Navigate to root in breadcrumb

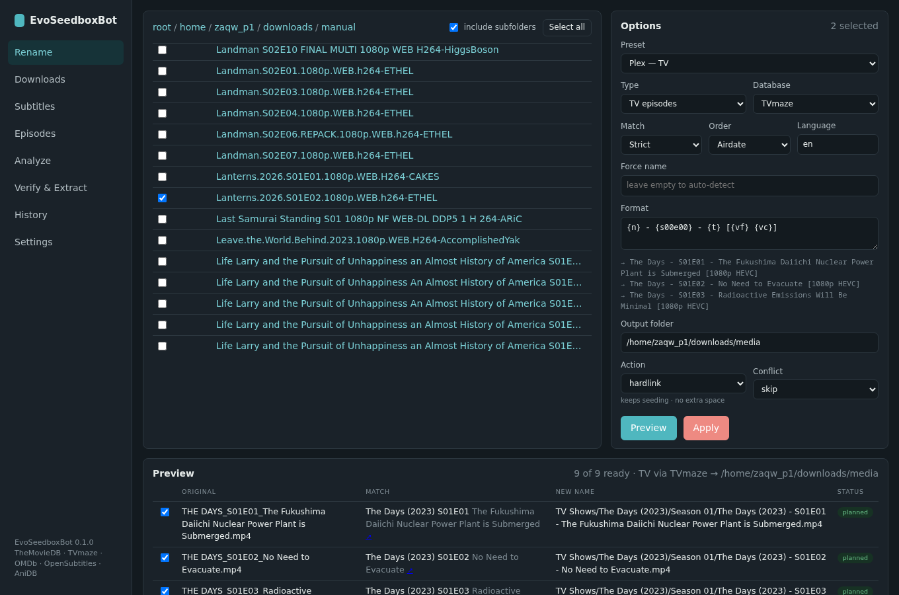162,27
